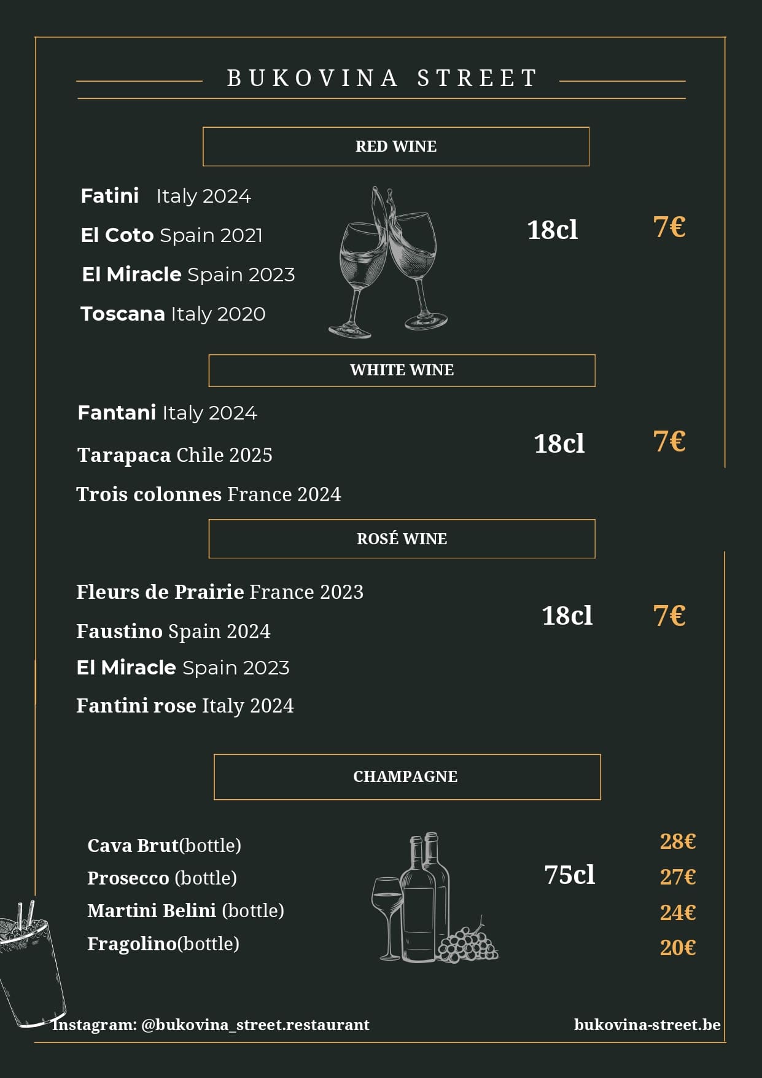The width and height of the screenshot is (762, 1078).
Task: Select the CHAMPAGNE section header
Action: click(x=406, y=777)
